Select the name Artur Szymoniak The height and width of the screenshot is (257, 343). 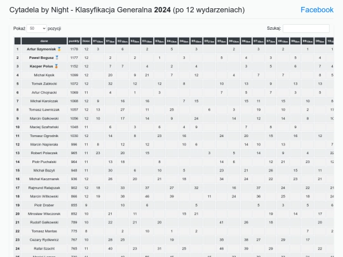click(x=41, y=49)
